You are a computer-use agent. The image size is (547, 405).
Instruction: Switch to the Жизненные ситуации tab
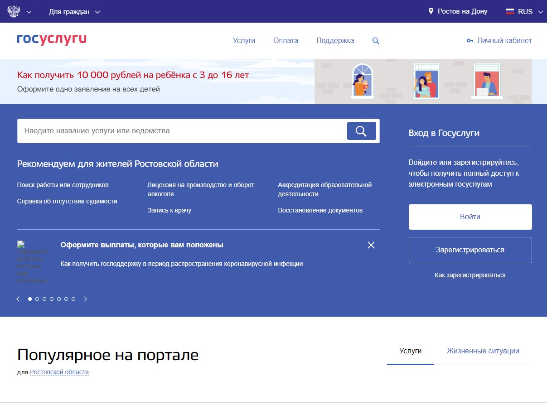click(x=483, y=351)
